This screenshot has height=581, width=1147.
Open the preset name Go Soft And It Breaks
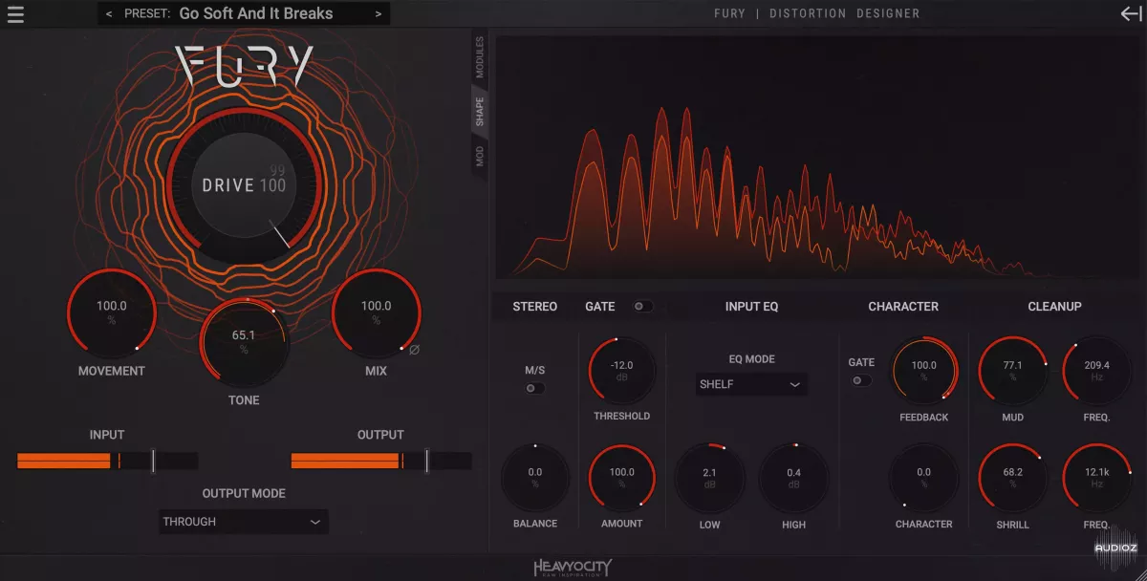coord(256,14)
